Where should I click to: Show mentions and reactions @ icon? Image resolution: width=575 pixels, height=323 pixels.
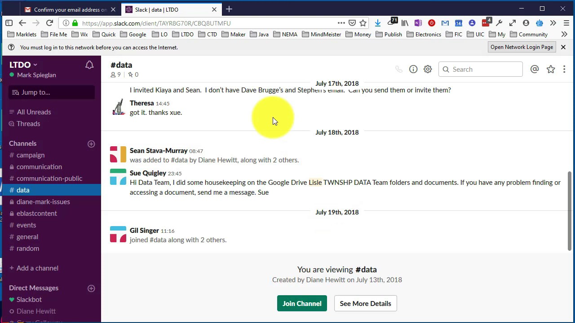535,69
